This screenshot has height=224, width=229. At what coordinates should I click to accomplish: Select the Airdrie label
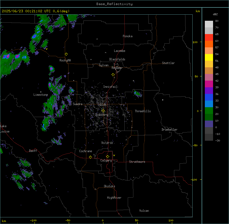tap(107, 143)
